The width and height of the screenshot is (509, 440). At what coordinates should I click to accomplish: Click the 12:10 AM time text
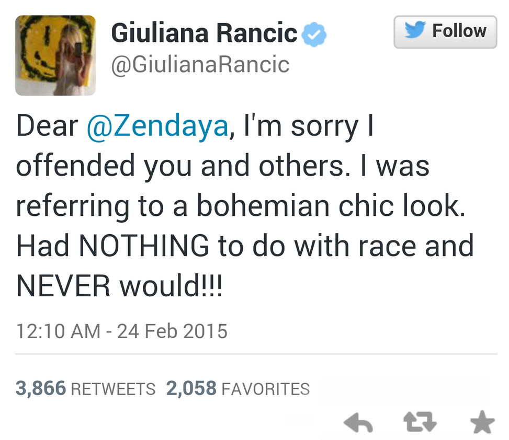(x=58, y=331)
